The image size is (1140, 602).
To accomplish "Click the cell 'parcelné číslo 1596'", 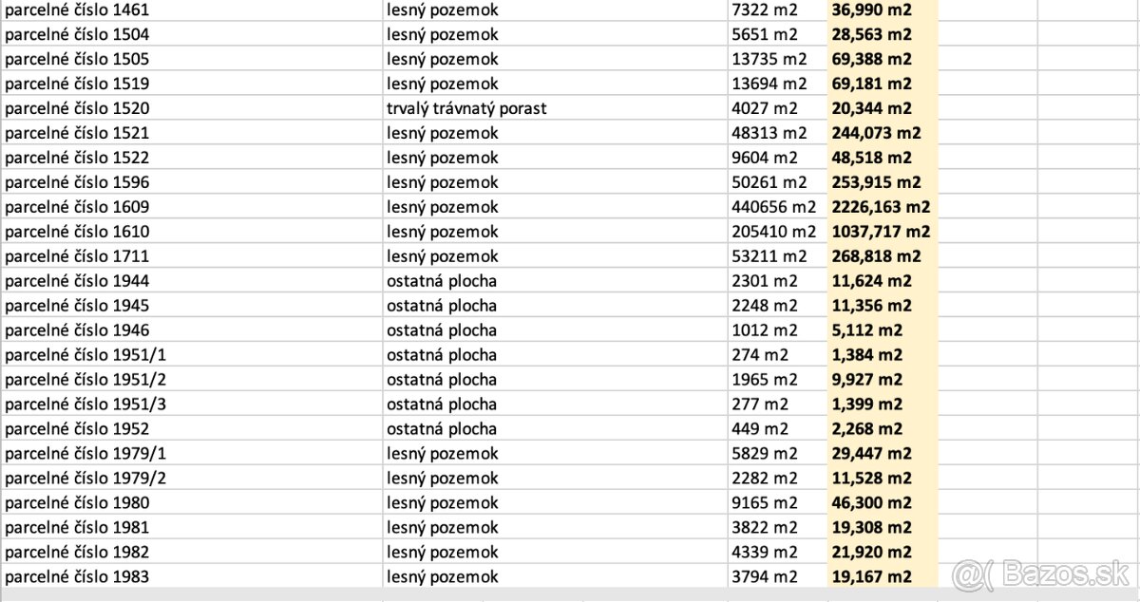I will click(x=76, y=182).
